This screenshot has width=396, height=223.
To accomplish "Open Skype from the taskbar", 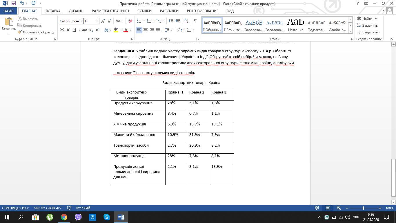I will coord(107,217).
